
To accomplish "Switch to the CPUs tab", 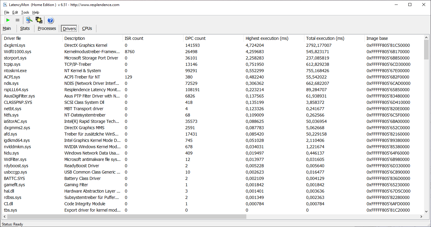I will (87, 28).
